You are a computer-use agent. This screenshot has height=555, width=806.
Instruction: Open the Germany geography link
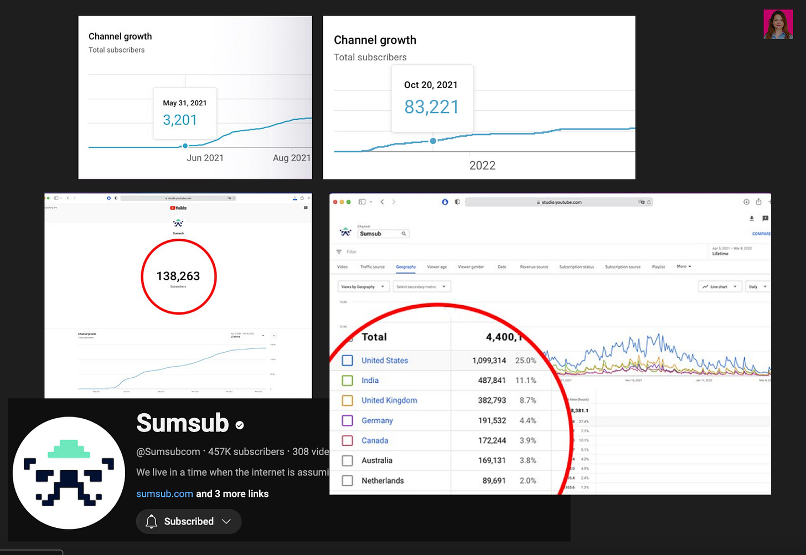(x=377, y=420)
